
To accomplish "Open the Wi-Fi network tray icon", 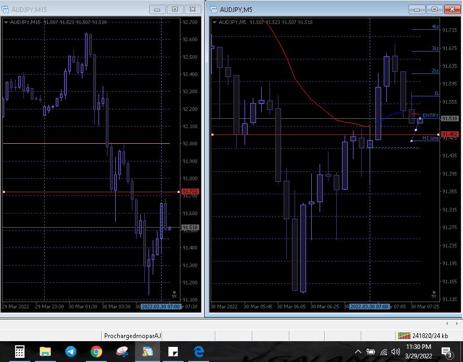I will (384, 352).
